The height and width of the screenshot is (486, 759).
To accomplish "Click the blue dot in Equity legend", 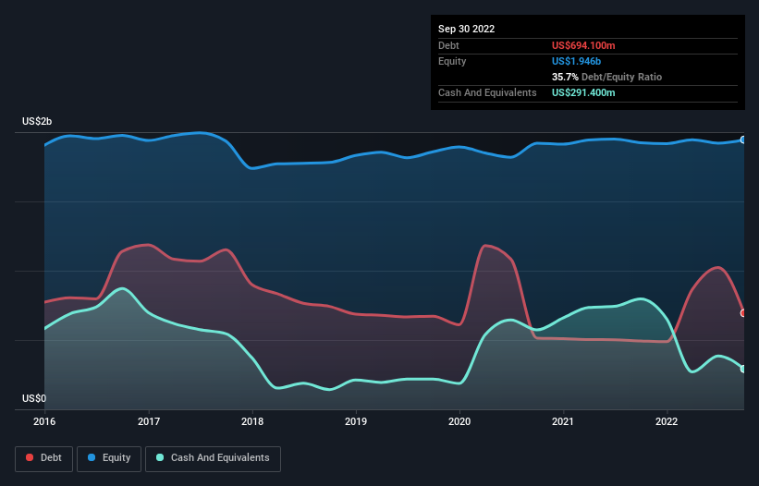I will [x=92, y=457].
